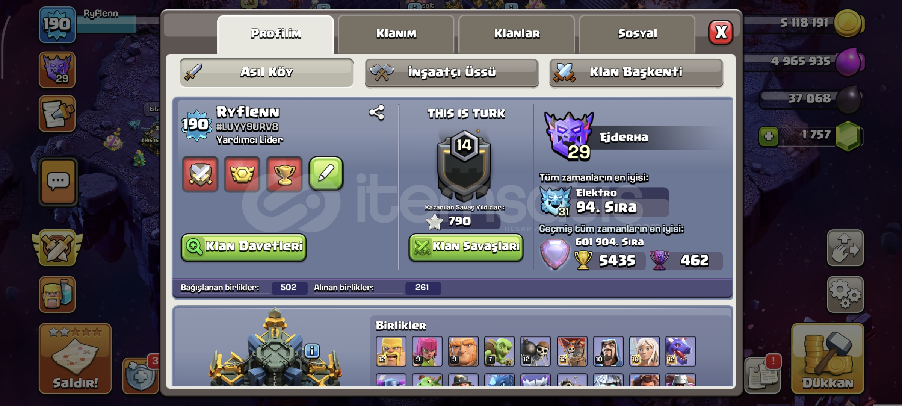Click the Klan Savaşları button

(x=466, y=247)
